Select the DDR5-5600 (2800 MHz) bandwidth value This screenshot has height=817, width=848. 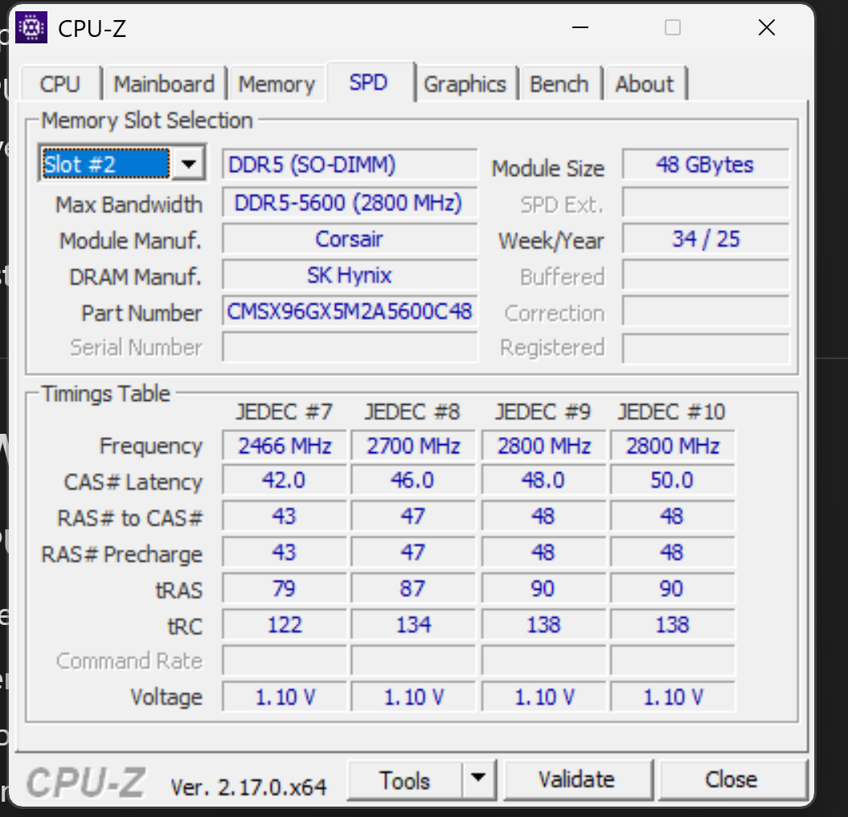pos(350,202)
